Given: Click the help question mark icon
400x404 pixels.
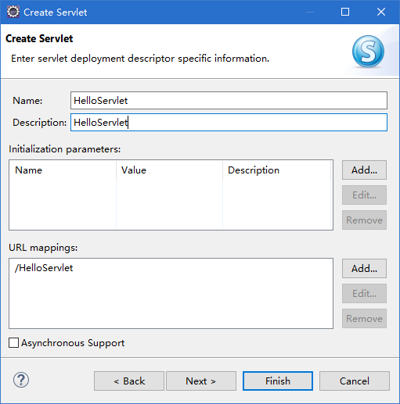Looking at the screenshot, I should click(x=21, y=380).
